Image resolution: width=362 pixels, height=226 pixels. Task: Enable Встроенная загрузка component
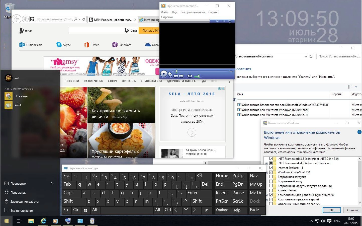pos(271,177)
